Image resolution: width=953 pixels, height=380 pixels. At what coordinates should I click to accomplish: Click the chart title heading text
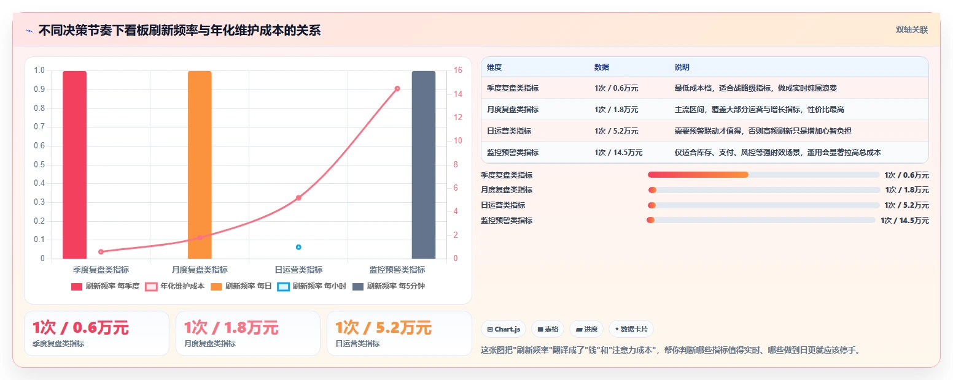click(179, 30)
